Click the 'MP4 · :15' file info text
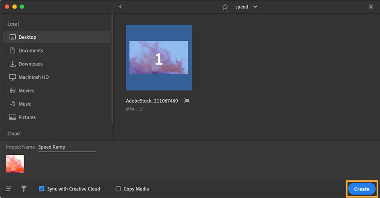The height and width of the screenshot is (198, 380). (x=135, y=109)
